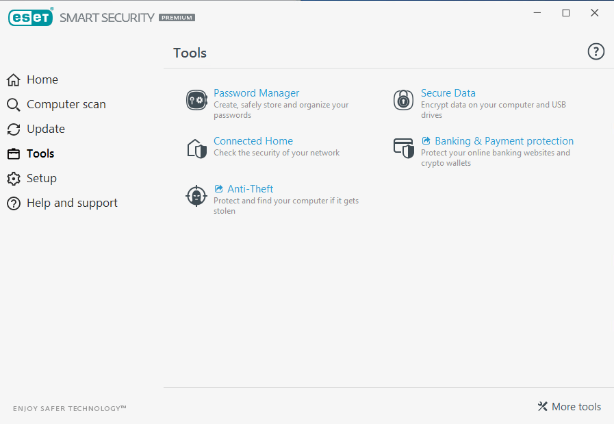The image size is (614, 424).
Task: Click the More tools wrench icon
Action: [x=542, y=406]
